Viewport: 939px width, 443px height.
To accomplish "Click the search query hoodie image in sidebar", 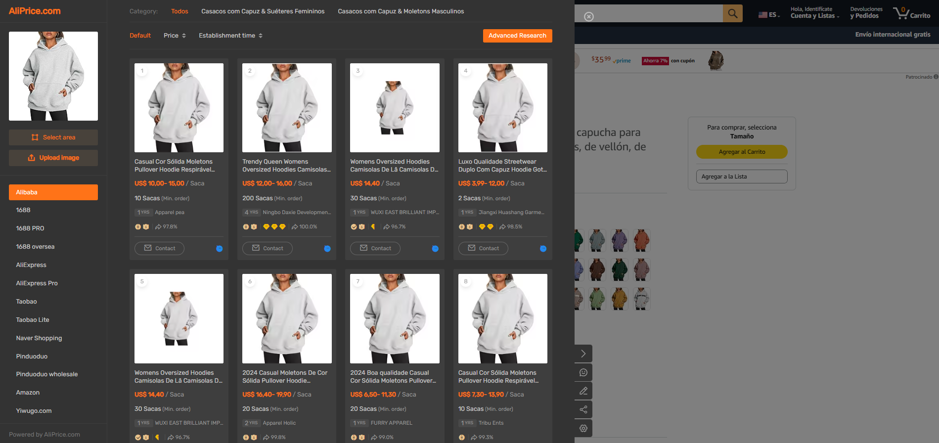I will [x=53, y=76].
